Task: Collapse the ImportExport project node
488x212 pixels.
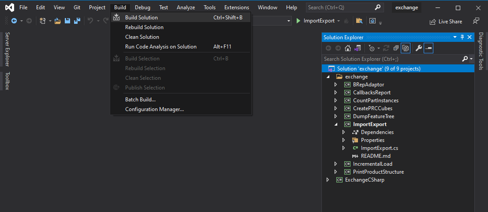Action: pos(335,124)
